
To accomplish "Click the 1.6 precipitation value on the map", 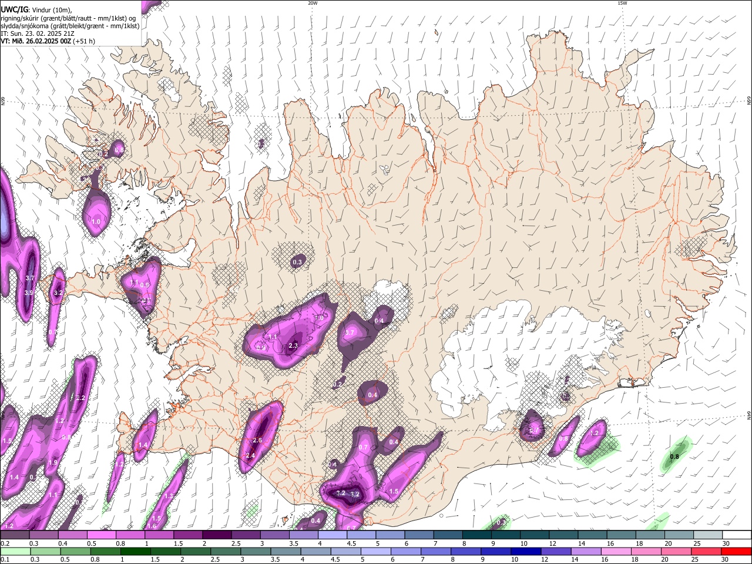I will click(151, 526).
